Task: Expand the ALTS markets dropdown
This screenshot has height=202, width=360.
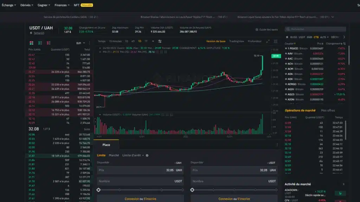Action: (x=324, y=37)
